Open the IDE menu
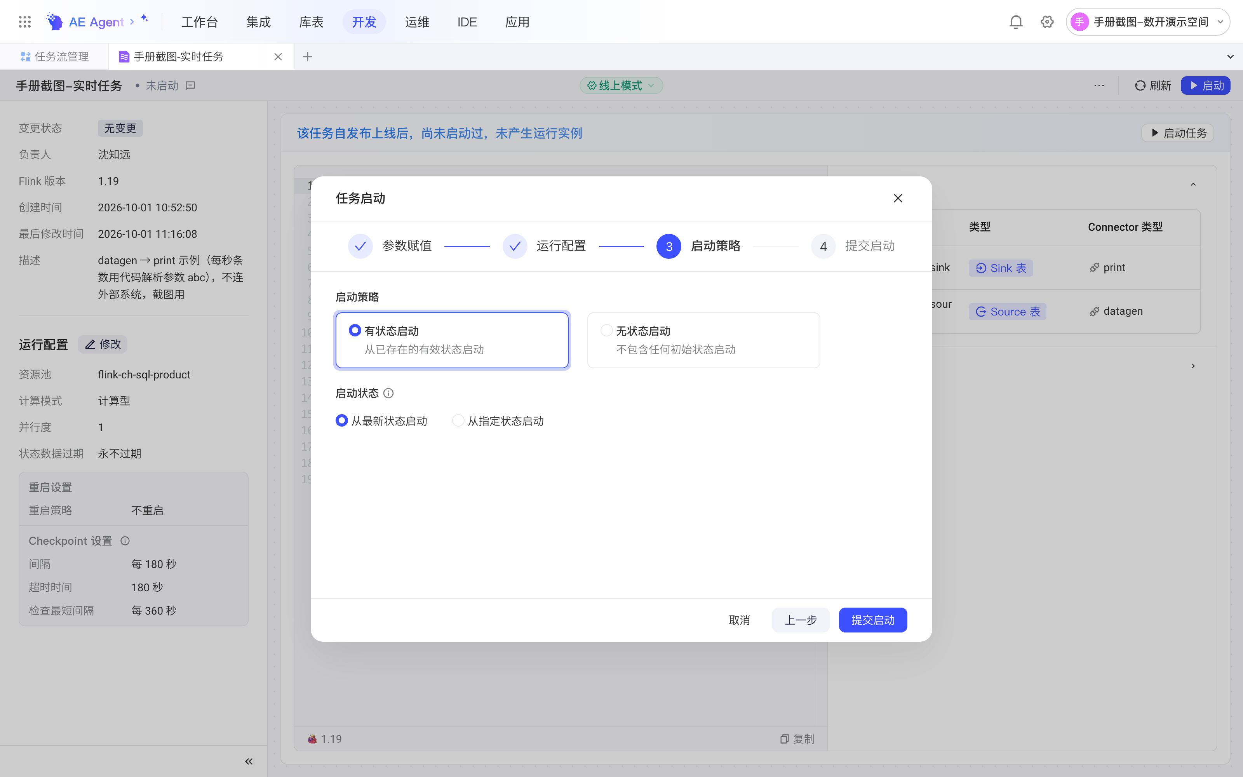Screen dimensions: 1243x777 (467, 22)
